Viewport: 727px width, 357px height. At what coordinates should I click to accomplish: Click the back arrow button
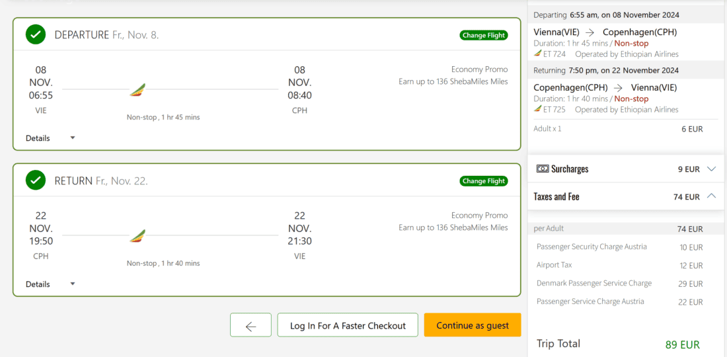pos(250,325)
